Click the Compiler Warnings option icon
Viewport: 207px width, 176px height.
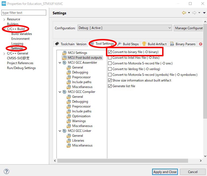coord(69,121)
